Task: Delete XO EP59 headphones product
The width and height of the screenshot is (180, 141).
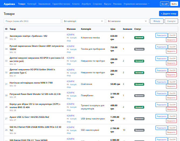Action: (171, 63)
